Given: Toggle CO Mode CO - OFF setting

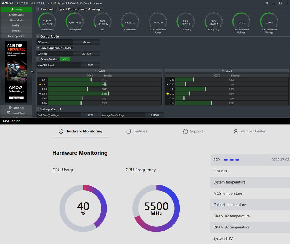Looking at the screenshot, I should (86, 54).
